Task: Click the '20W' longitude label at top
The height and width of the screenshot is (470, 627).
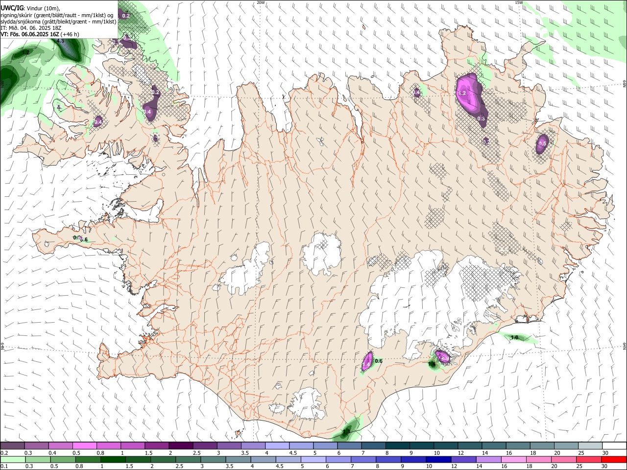Action: pos(261,2)
